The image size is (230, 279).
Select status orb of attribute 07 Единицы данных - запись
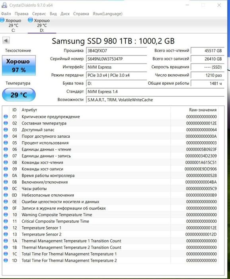click(6, 156)
